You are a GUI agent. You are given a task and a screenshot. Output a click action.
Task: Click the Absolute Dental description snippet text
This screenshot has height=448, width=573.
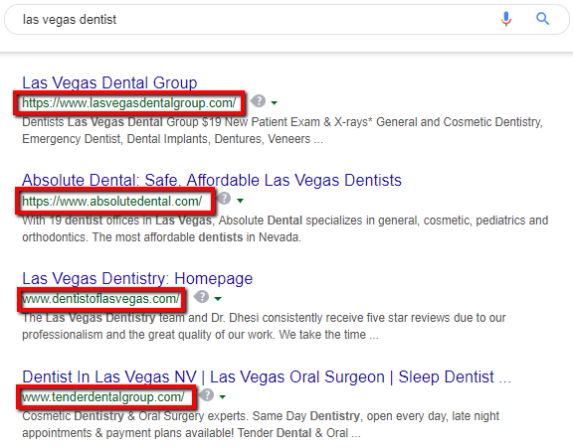286,228
